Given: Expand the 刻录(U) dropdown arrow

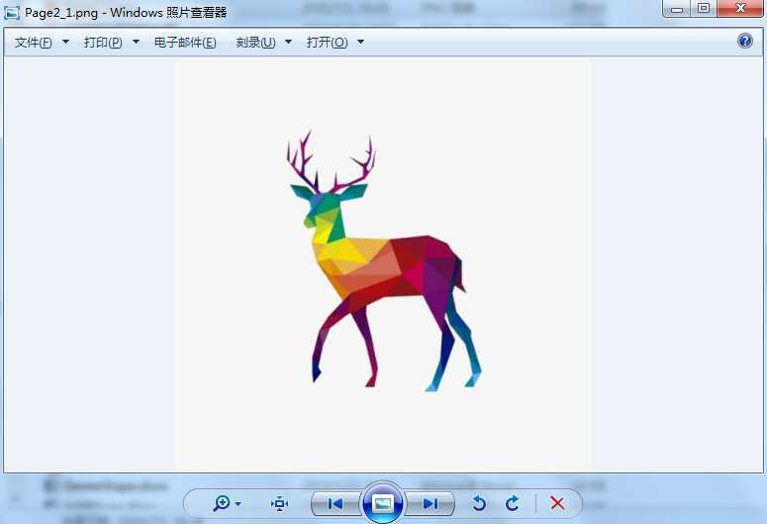Looking at the screenshot, I should [x=288, y=43].
